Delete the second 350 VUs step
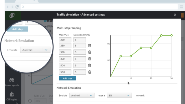This screenshot has width=185, height=104. [90, 59]
